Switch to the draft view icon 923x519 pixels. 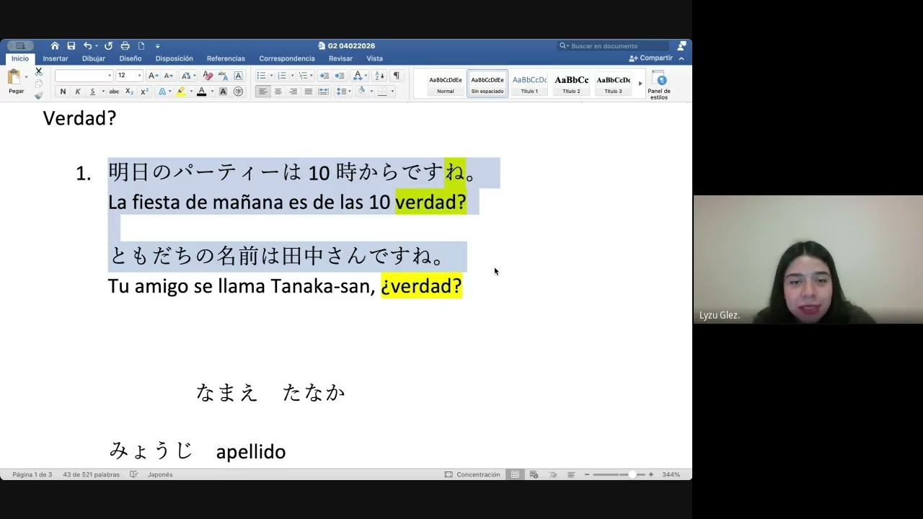(571, 474)
